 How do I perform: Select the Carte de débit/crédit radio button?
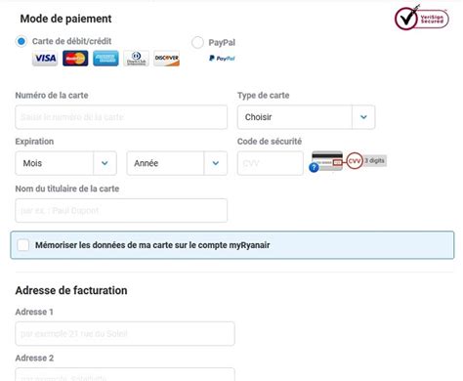tap(21, 41)
